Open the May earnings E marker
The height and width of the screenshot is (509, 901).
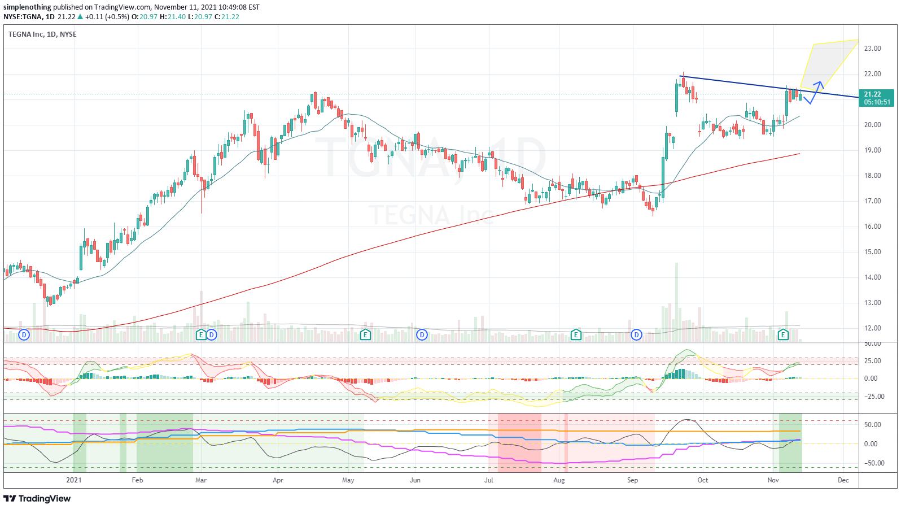point(365,335)
